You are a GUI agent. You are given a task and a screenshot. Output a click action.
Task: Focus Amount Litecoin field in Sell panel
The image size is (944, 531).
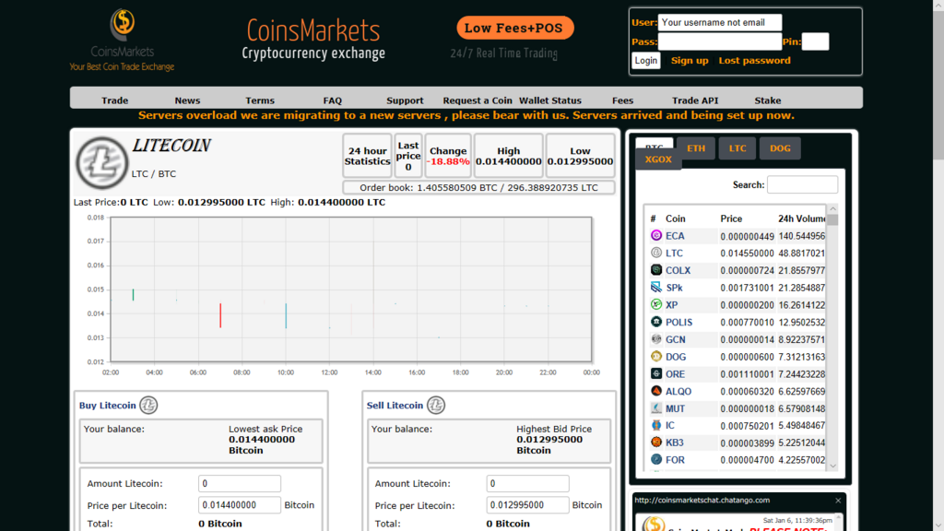(x=527, y=483)
